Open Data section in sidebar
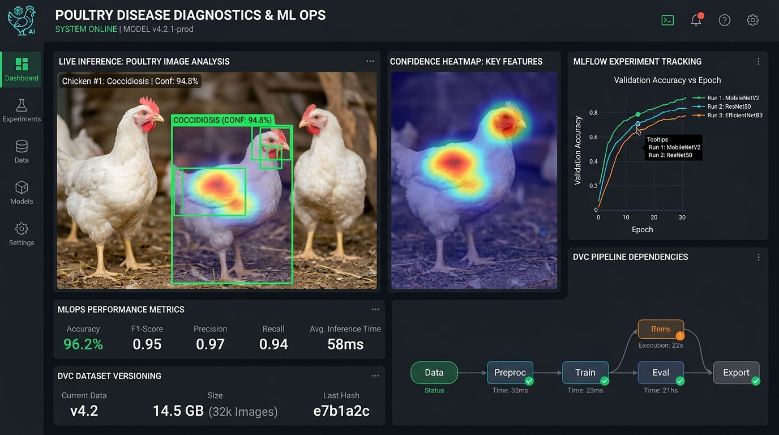Screen dimensions: 779x435 [22, 152]
